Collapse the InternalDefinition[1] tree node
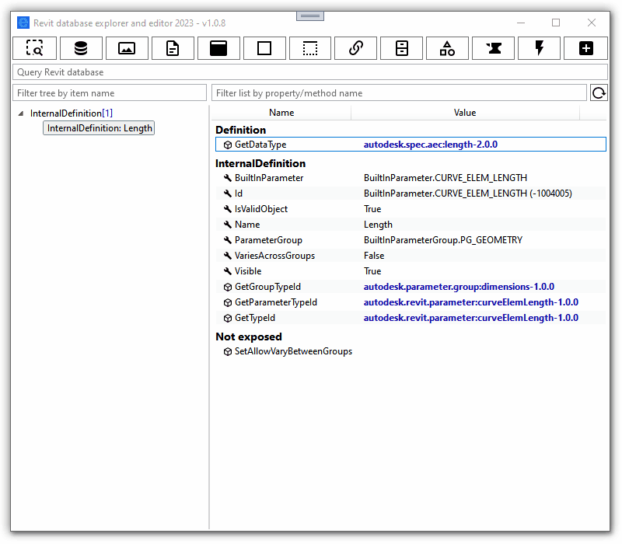The width and height of the screenshot is (622, 544). pos(21,113)
